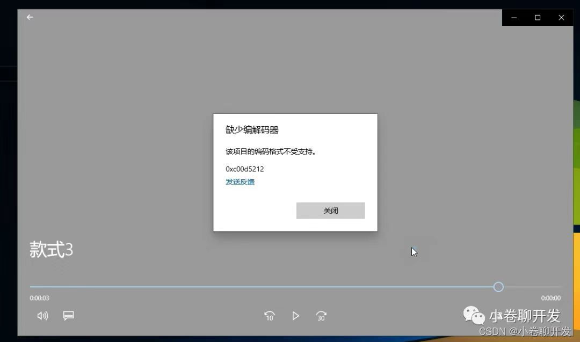
Task: Open the 发送反馈 feedback link
Action: [x=240, y=181]
